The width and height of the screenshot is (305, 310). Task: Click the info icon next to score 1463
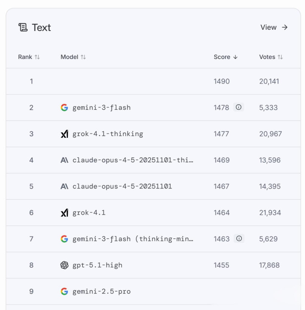click(239, 239)
